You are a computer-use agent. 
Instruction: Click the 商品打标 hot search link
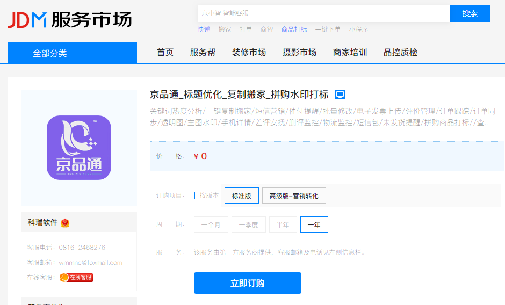tap(294, 30)
